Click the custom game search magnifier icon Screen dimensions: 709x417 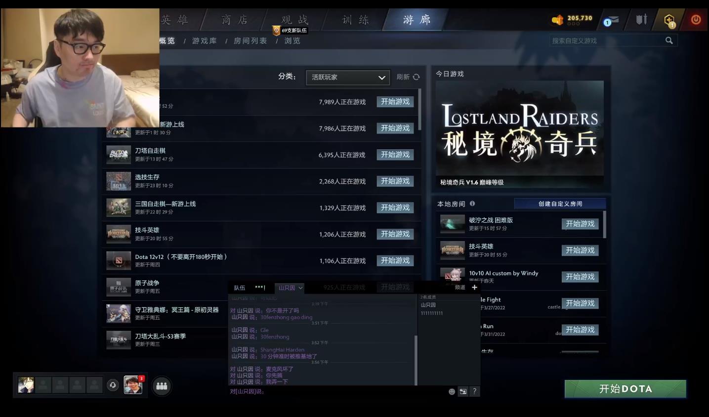[669, 41]
